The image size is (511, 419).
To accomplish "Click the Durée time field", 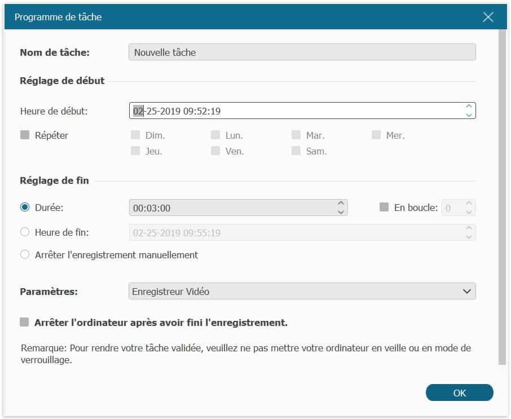I will click(x=231, y=208).
